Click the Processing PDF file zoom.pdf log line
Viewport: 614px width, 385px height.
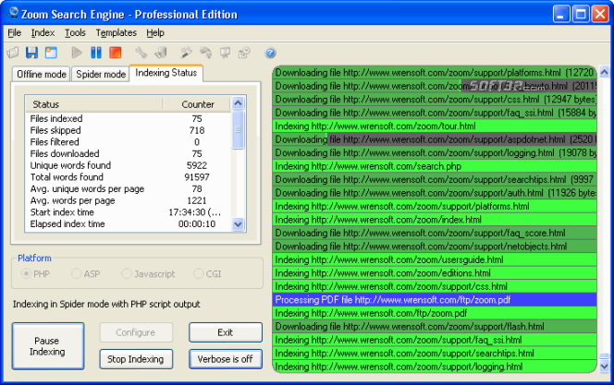tap(435, 300)
